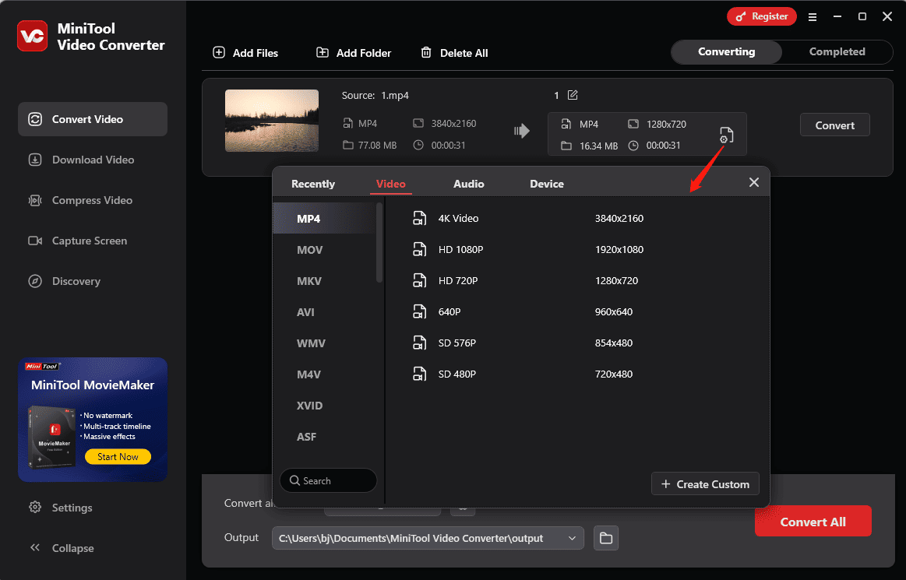Viewport: 906px width, 580px height.
Task: Select MP4 format in the list
Action: tap(325, 218)
